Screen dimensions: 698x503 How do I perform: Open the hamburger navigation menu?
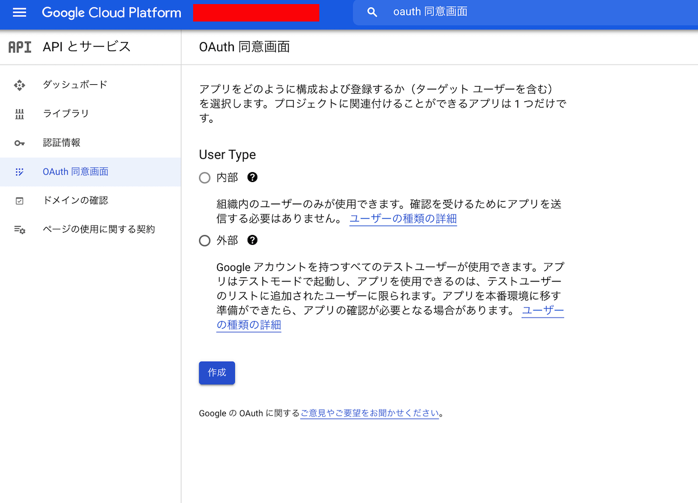point(20,12)
